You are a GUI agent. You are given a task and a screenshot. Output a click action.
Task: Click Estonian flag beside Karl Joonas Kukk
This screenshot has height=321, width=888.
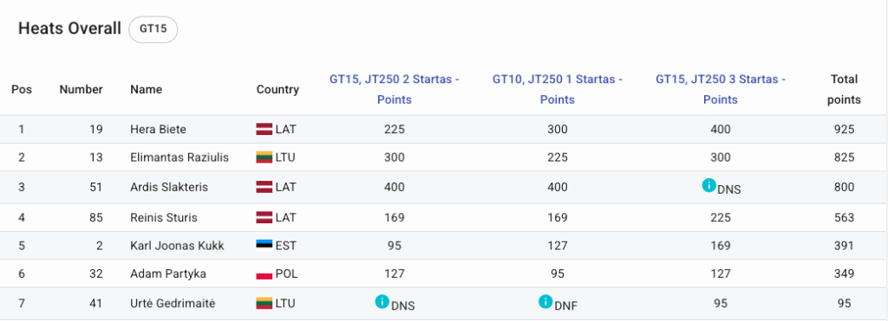pyautogui.click(x=264, y=245)
